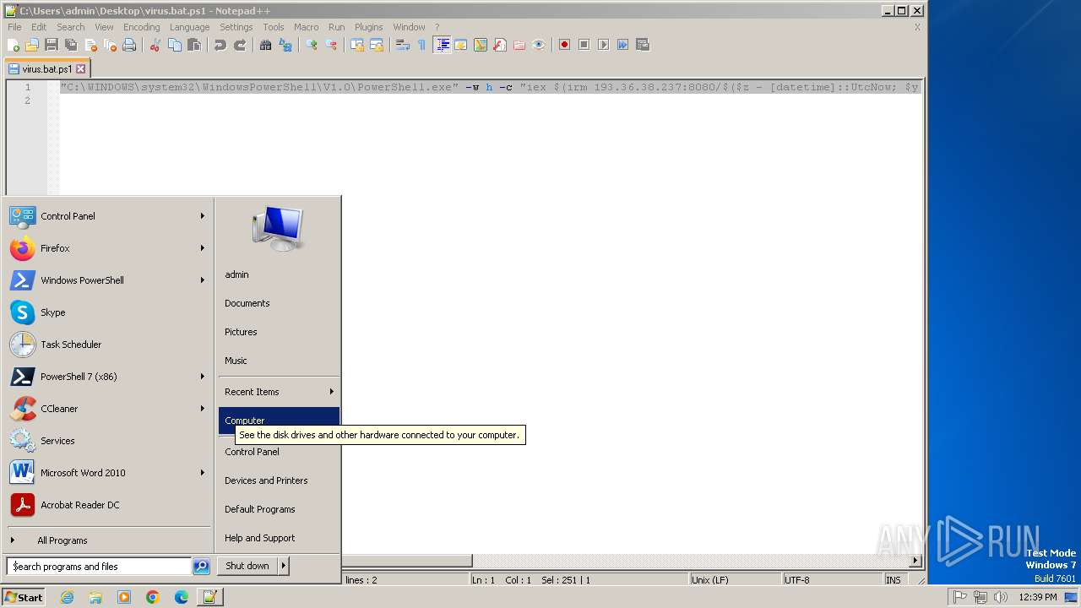Screen dimensions: 1081x608
Task: Expand Recent Items submenu
Action: [279, 392]
